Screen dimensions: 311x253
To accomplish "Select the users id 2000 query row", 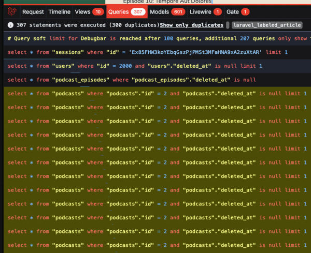I will click(157, 66).
